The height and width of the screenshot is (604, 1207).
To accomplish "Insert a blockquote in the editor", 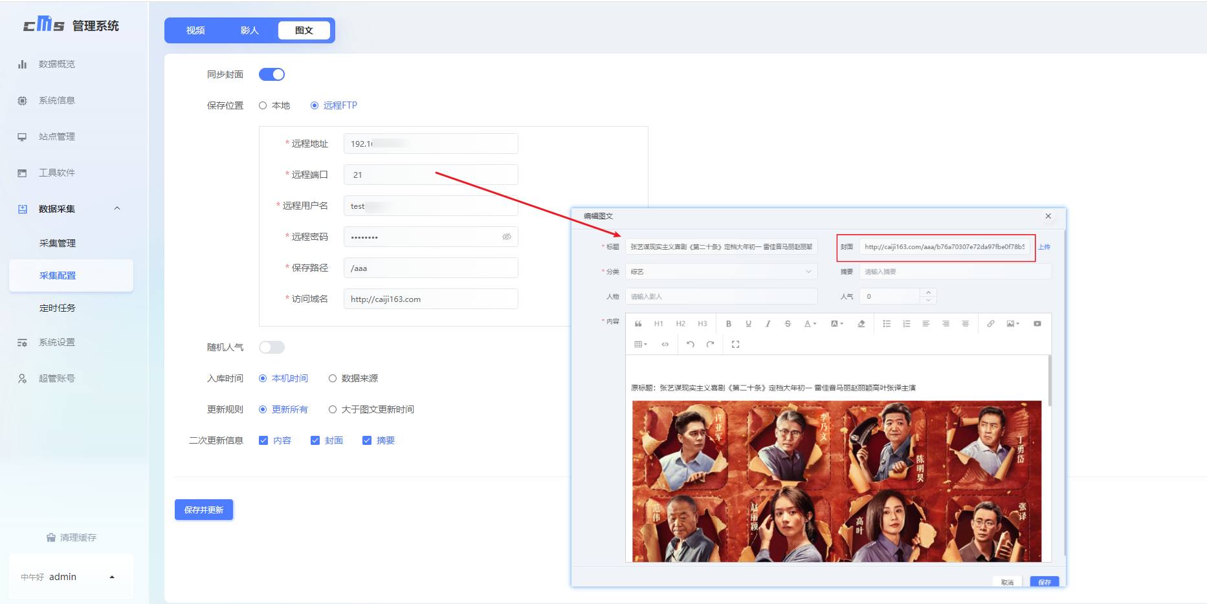I will [x=638, y=324].
